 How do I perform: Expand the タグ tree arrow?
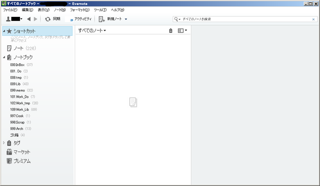[x=4, y=143]
